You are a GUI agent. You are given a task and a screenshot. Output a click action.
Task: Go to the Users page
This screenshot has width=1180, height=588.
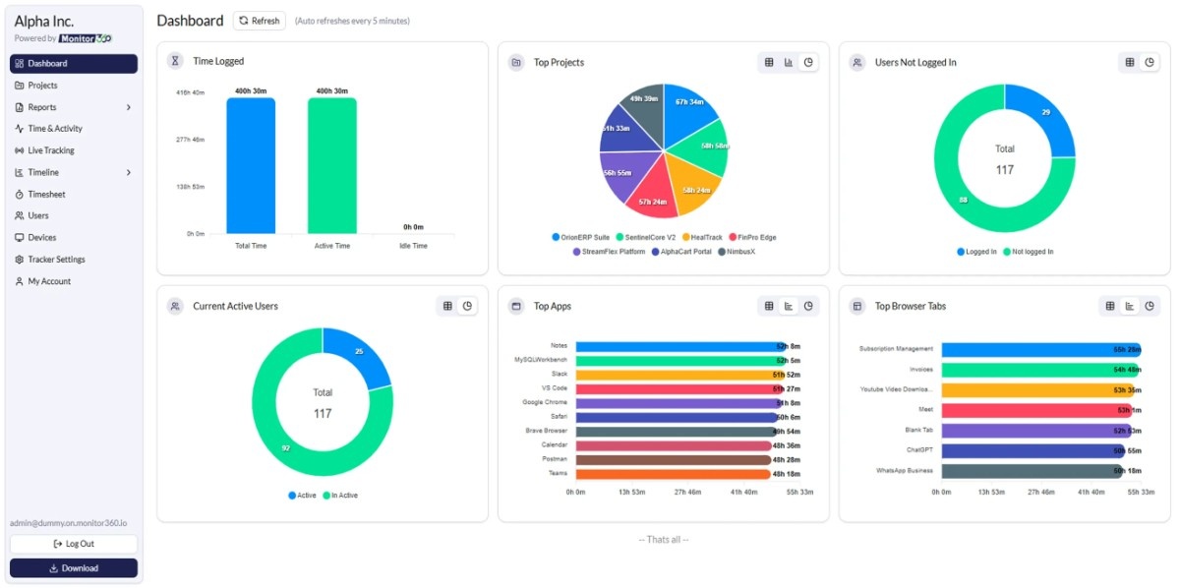pos(37,216)
